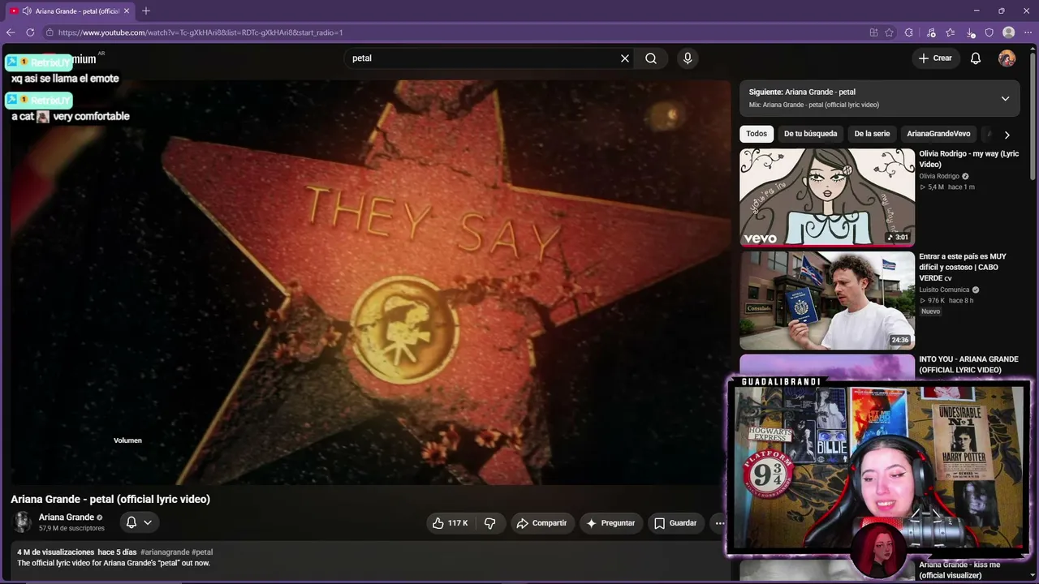Open YouTube notifications bell
This screenshot has height=584, width=1039.
pos(976,58)
